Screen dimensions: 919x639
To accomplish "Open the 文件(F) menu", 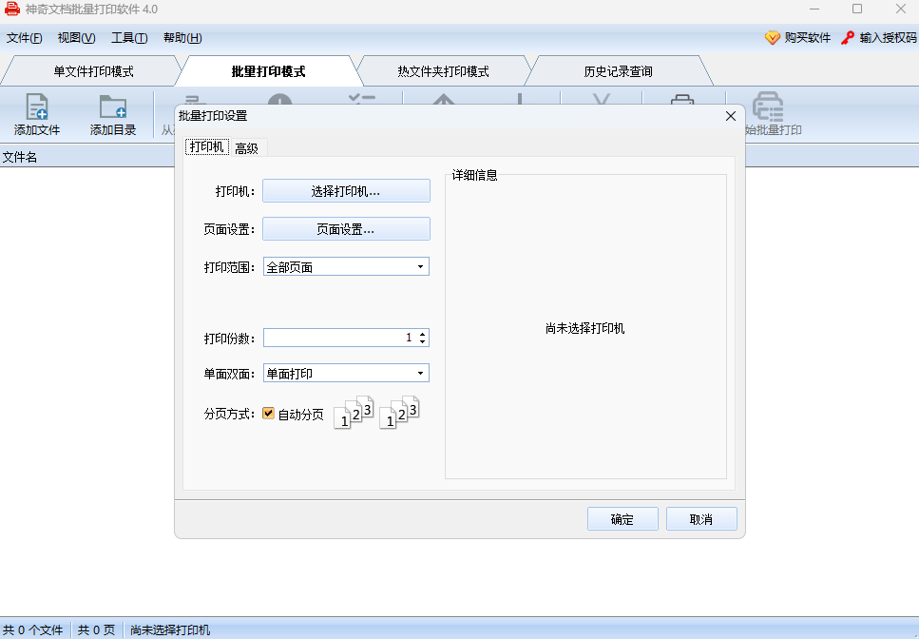I will coord(24,37).
